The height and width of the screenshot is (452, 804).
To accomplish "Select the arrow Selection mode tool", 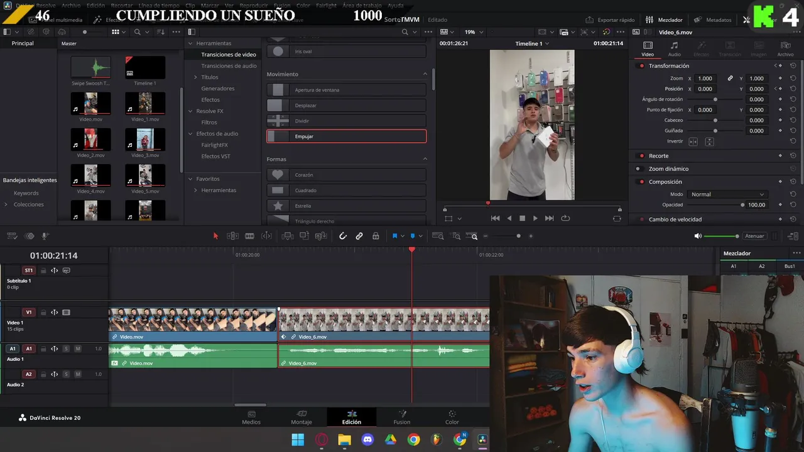I will point(215,236).
